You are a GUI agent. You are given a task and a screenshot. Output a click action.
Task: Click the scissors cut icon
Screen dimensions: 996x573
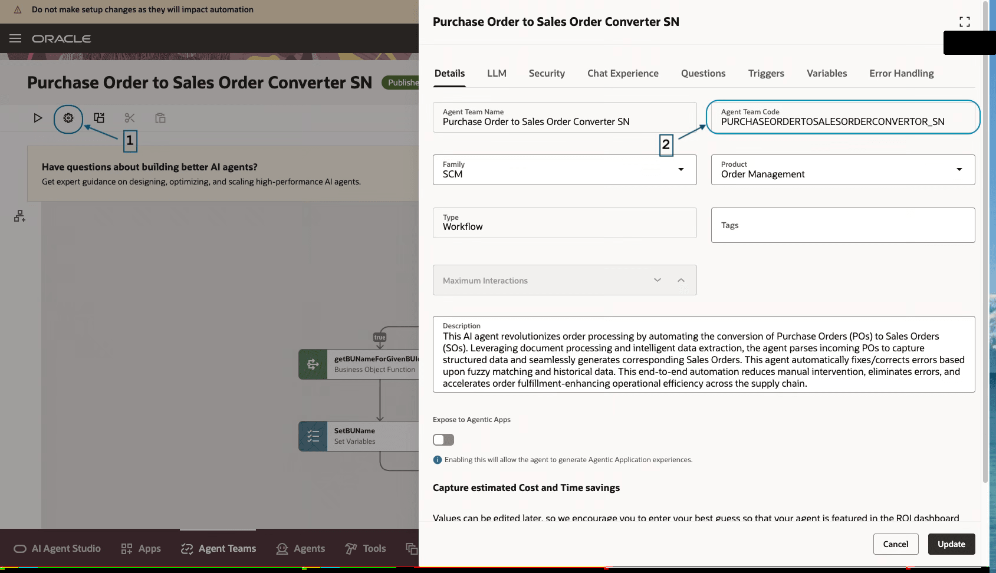coord(130,118)
